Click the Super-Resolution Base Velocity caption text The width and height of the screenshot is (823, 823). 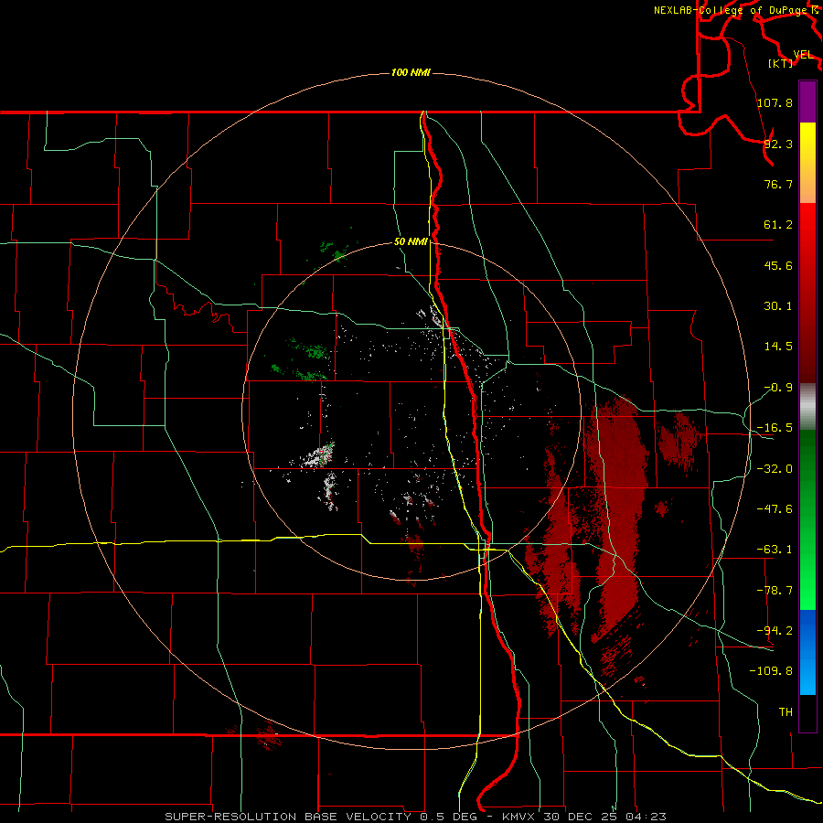coord(416,817)
